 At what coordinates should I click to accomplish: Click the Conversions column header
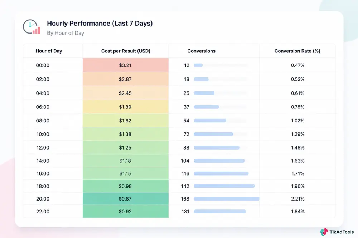pos(201,51)
